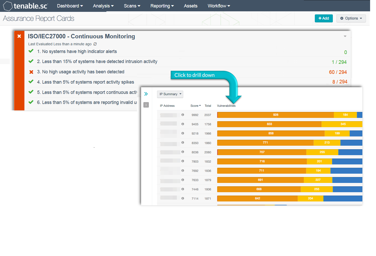
Task: Click the 60 / 294 result value
Action: [338, 72]
